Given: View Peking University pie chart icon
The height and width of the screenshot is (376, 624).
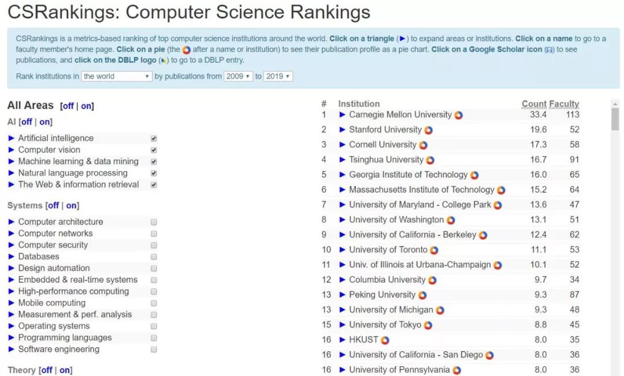Looking at the screenshot, I should click(422, 295).
